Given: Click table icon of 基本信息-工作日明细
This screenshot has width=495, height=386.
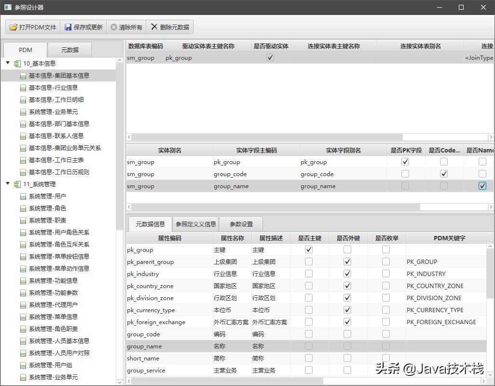Looking at the screenshot, I should pyautogui.click(x=23, y=100).
